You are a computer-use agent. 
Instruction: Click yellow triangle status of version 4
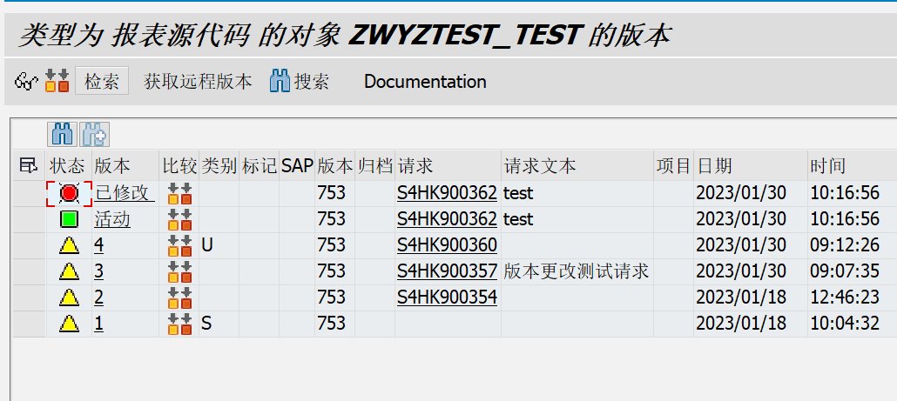69,245
